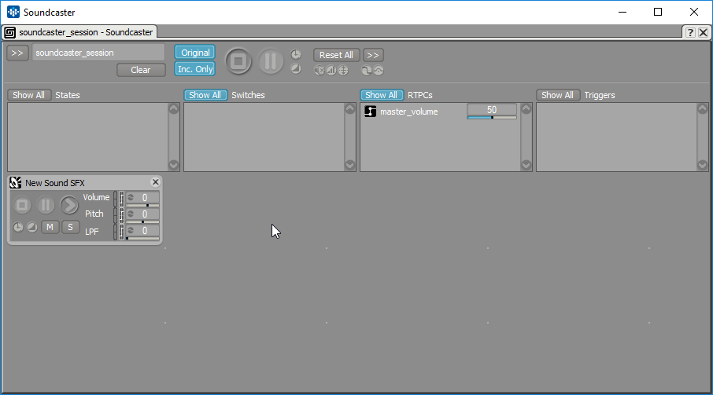Click the master_volume game parameter icon

[370, 112]
